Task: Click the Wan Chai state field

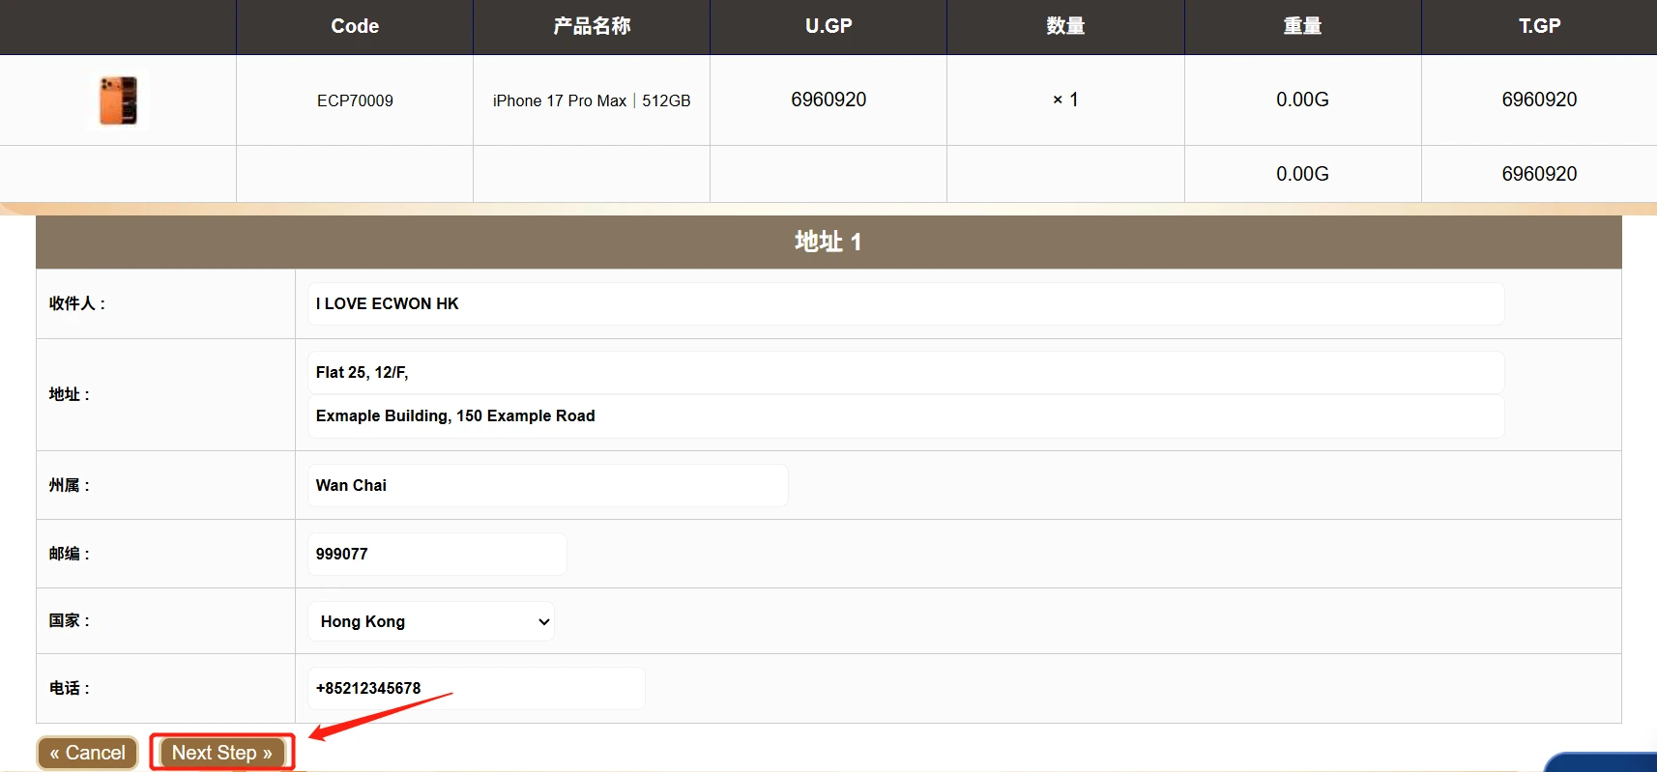Action: click(x=547, y=486)
